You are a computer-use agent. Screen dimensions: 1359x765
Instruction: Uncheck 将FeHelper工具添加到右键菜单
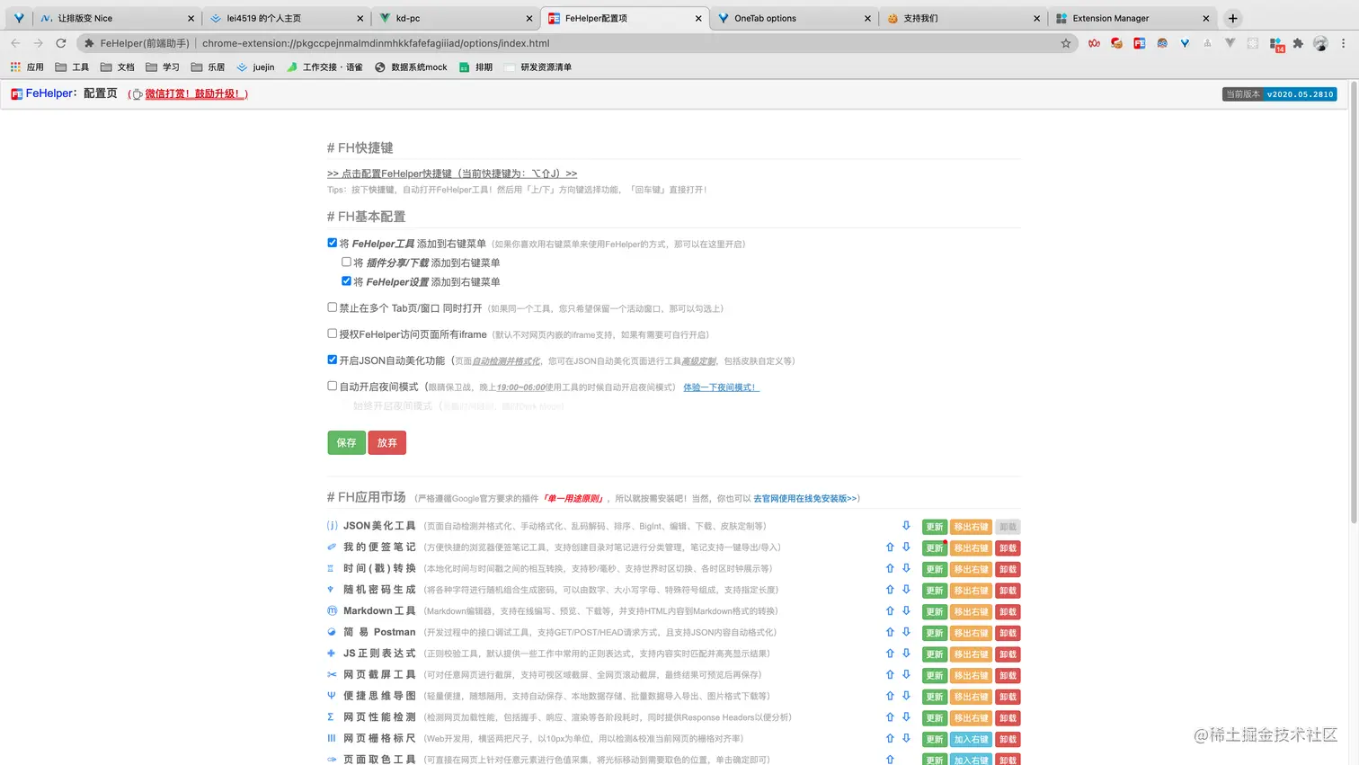333,243
